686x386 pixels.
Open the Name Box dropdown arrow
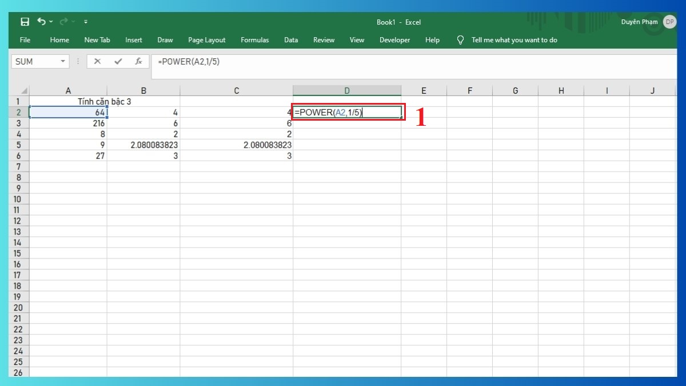(x=63, y=61)
